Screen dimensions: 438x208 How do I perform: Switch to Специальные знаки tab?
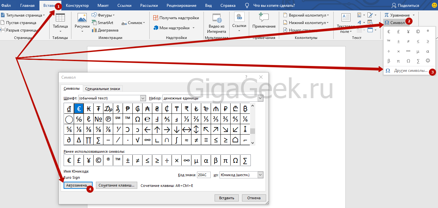click(x=102, y=89)
